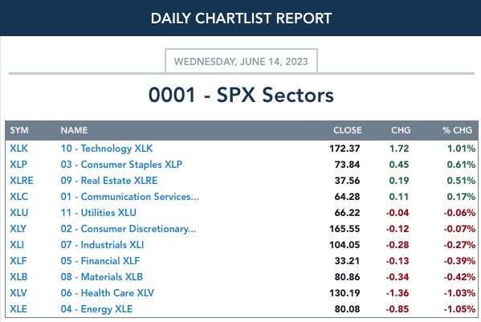Open the 09 - Real Estate XLRE chart
This screenshot has height=322, width=481.
click(109, 181)
